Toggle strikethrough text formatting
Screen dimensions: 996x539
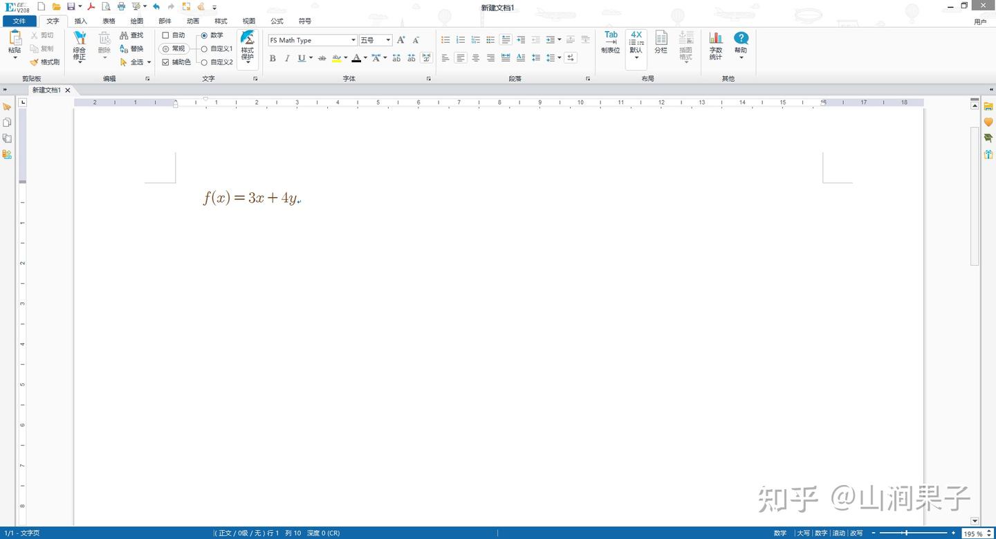322,58
